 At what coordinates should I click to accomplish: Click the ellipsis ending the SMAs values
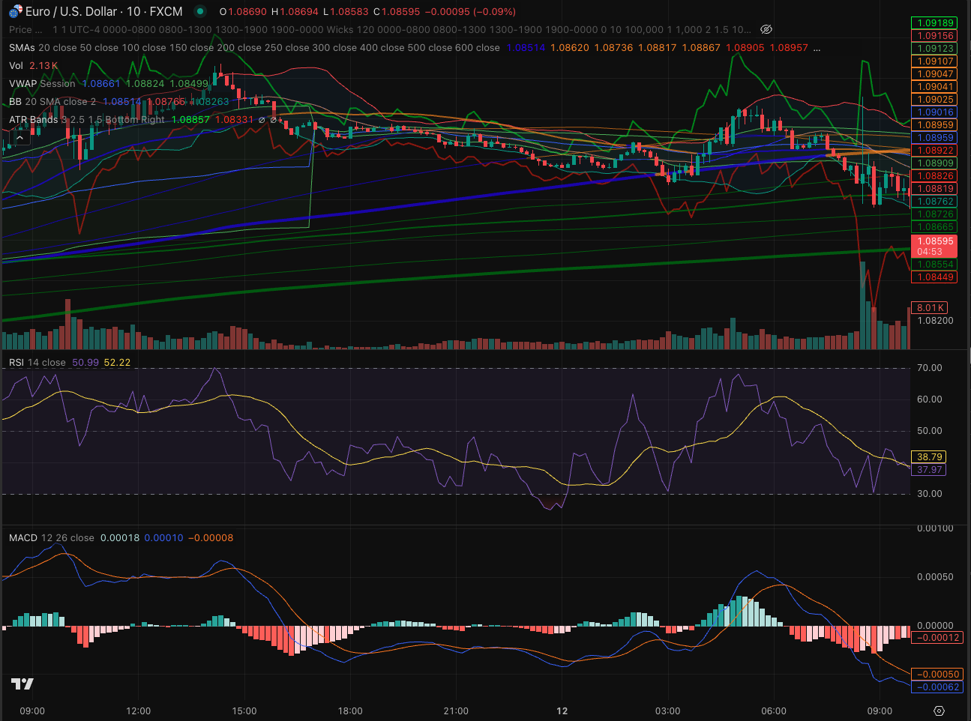(x=817, y=47)
